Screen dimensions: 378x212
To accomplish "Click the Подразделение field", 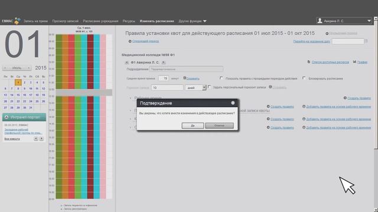I will [186, 69].
